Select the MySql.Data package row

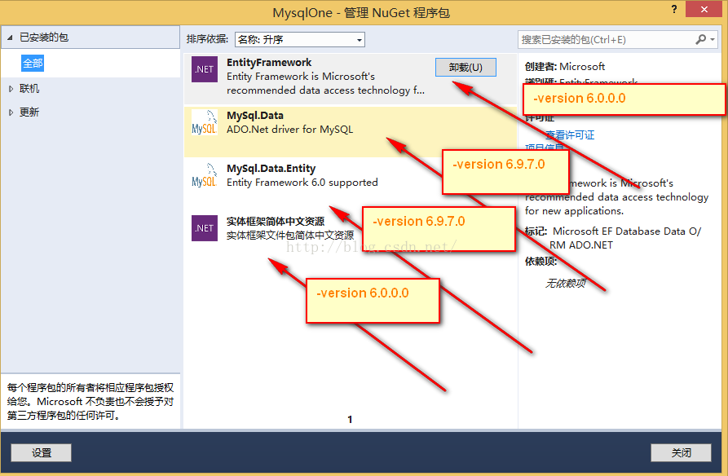(350, 132)
